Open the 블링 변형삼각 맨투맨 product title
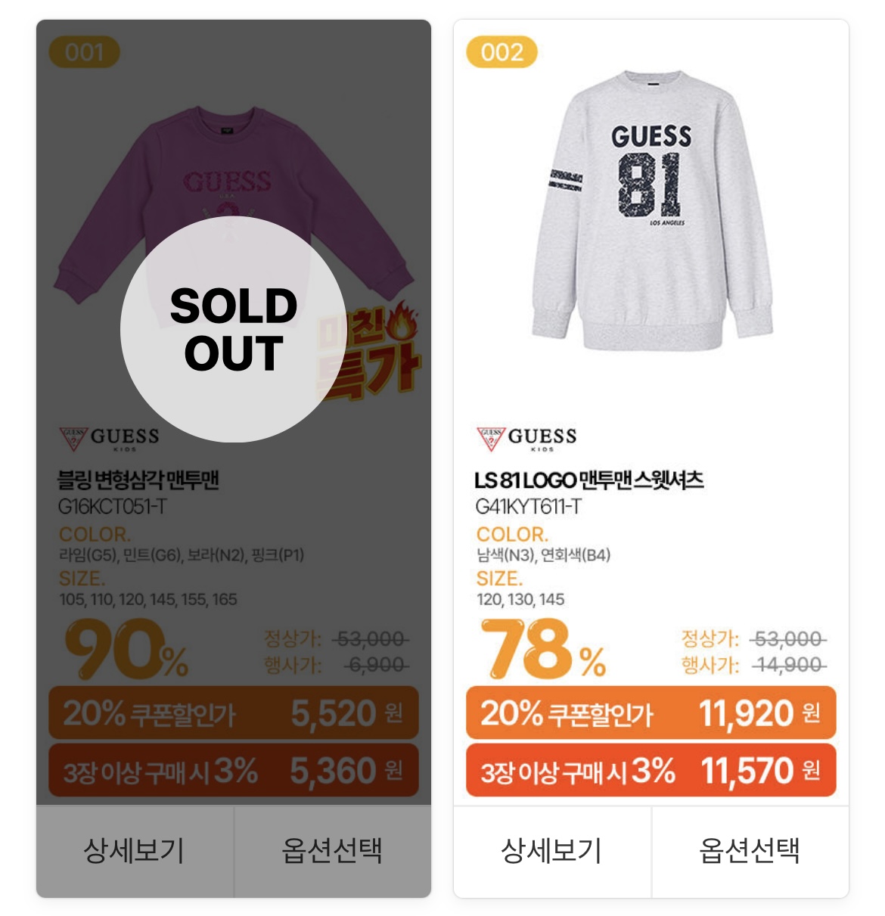The width and height of the screenshot is (885, 916). (x=139, y=480)
